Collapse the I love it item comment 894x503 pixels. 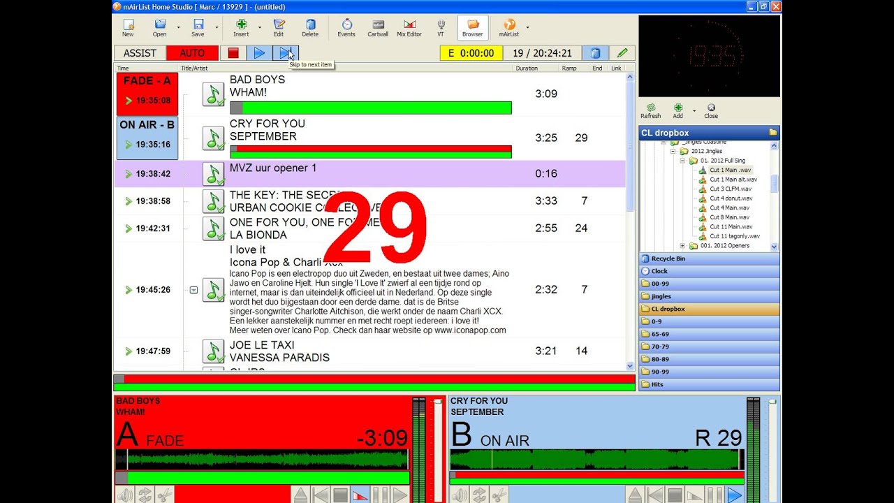(193, 290)
